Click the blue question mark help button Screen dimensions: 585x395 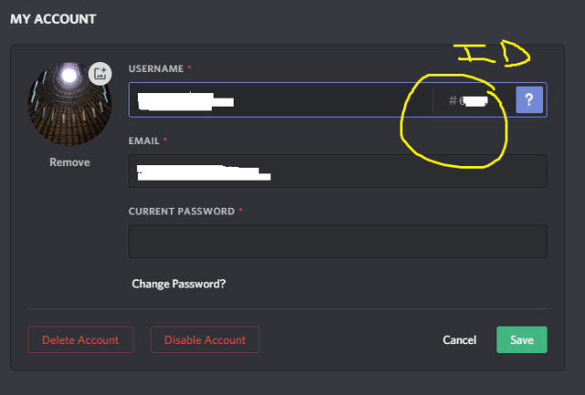point(529,99)
